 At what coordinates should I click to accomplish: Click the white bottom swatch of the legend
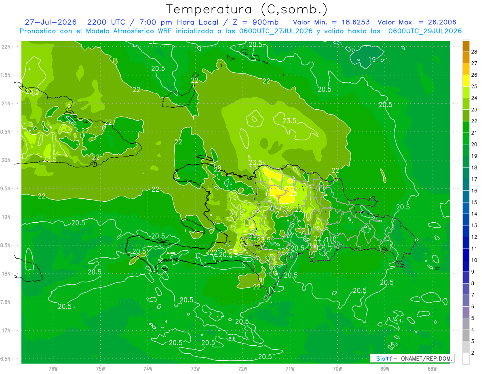(x=466, y=358)
